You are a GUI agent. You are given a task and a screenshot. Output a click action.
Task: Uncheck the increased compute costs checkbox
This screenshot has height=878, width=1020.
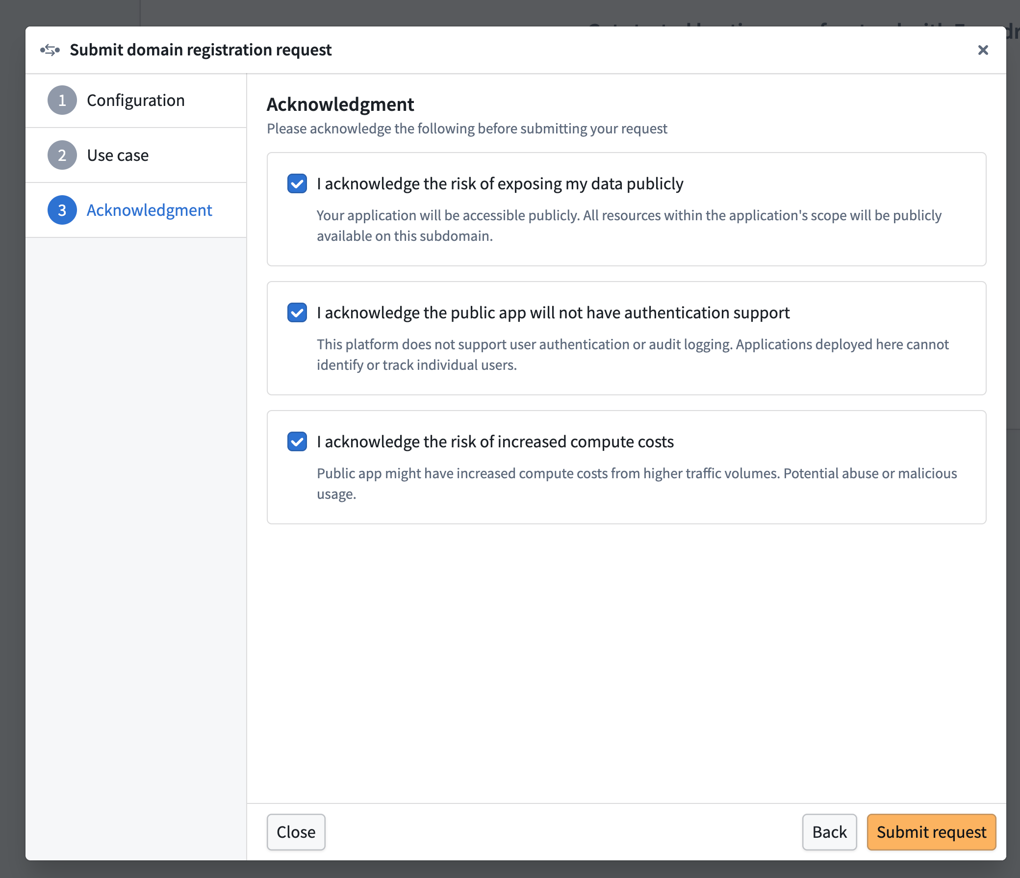point(297,442)
